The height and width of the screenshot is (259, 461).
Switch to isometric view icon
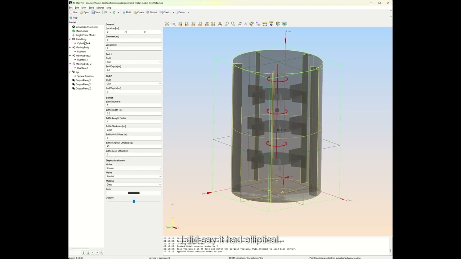(x=220, y=24)
